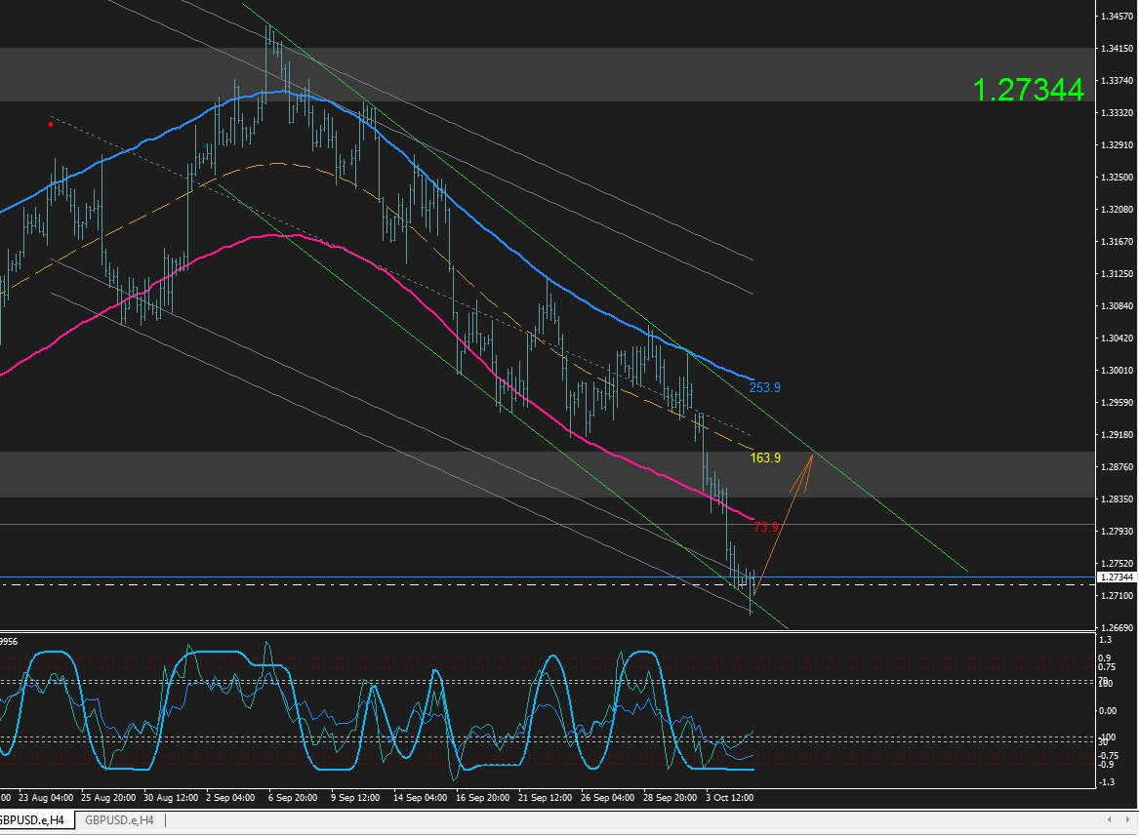The height and width of the screenshot is (836, 1139).
Task: Click price axis value 1.30420
Action: point(1118,338)
